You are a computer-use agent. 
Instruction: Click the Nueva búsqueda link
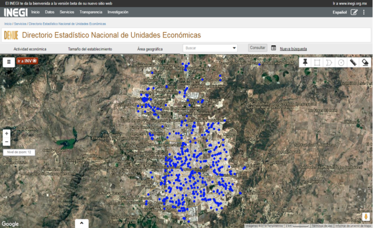coord(293,49)
